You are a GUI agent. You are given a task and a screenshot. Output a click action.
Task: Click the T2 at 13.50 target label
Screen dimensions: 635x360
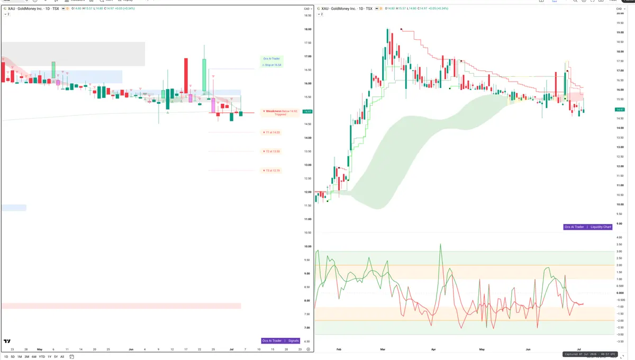tap(271, 151)
